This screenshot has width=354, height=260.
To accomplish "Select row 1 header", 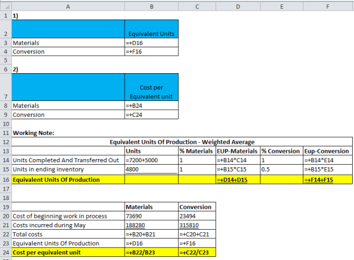I will click(6, 16).
